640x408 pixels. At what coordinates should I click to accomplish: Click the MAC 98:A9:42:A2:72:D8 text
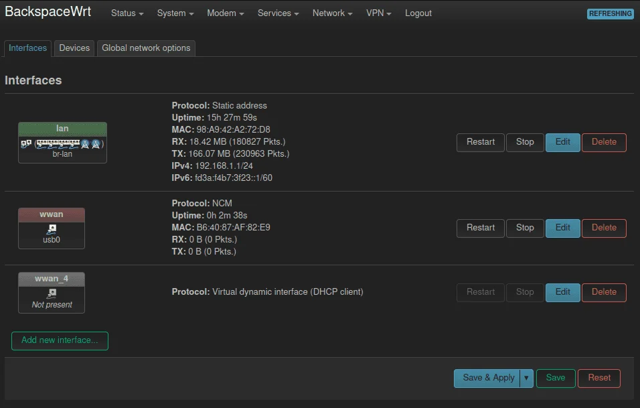[221, 129]
